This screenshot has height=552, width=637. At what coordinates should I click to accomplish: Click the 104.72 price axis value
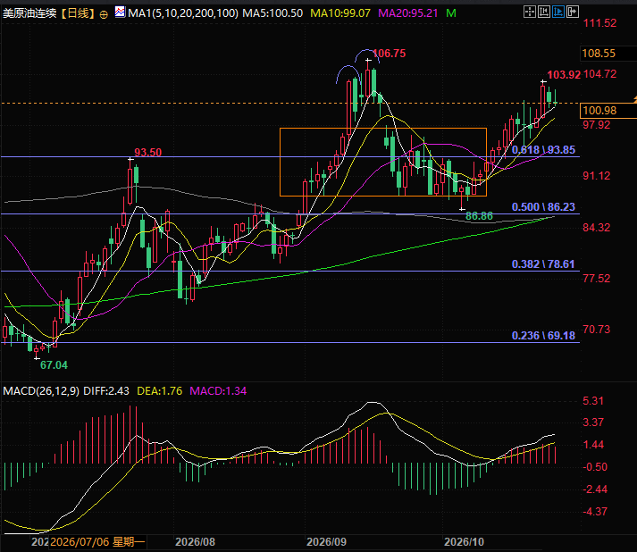[x=599, y=74]
